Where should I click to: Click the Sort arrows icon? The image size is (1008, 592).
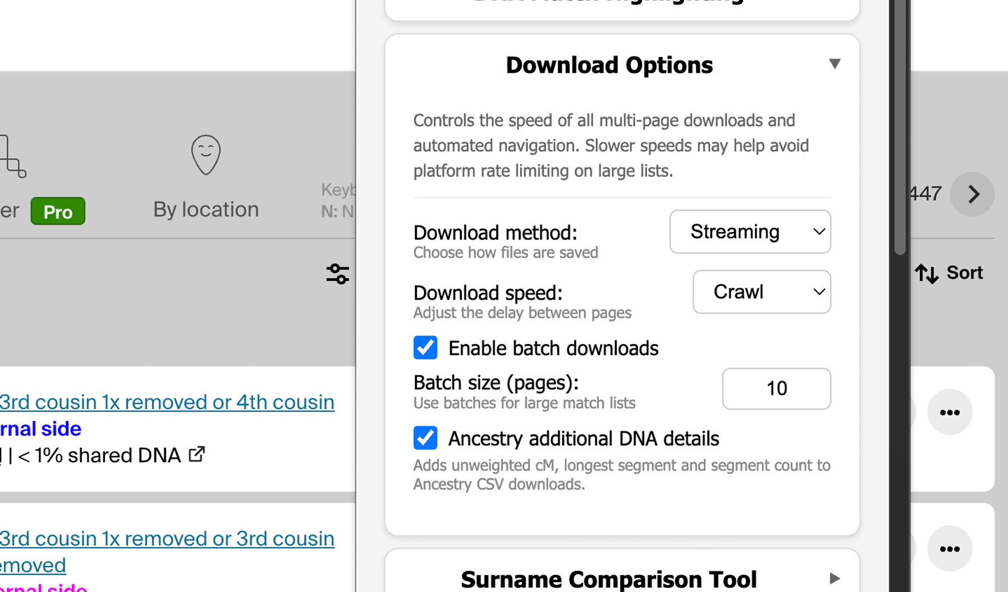[926, 273]
